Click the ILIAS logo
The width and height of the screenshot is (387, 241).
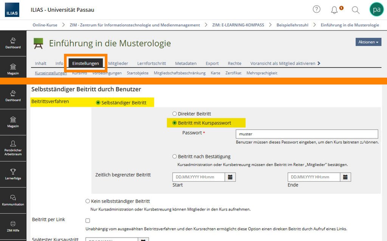(x=12, y=10)
